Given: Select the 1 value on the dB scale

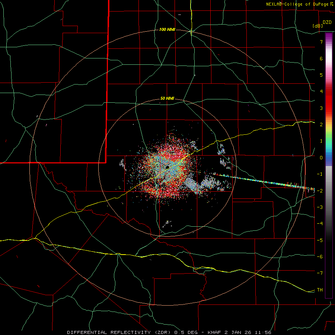Looking at the screenshot, I should (321, 141).
